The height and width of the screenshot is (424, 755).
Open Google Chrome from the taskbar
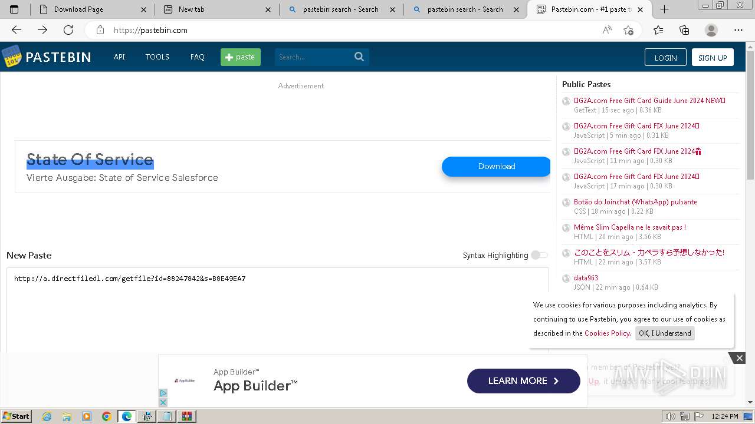point(107,416)
